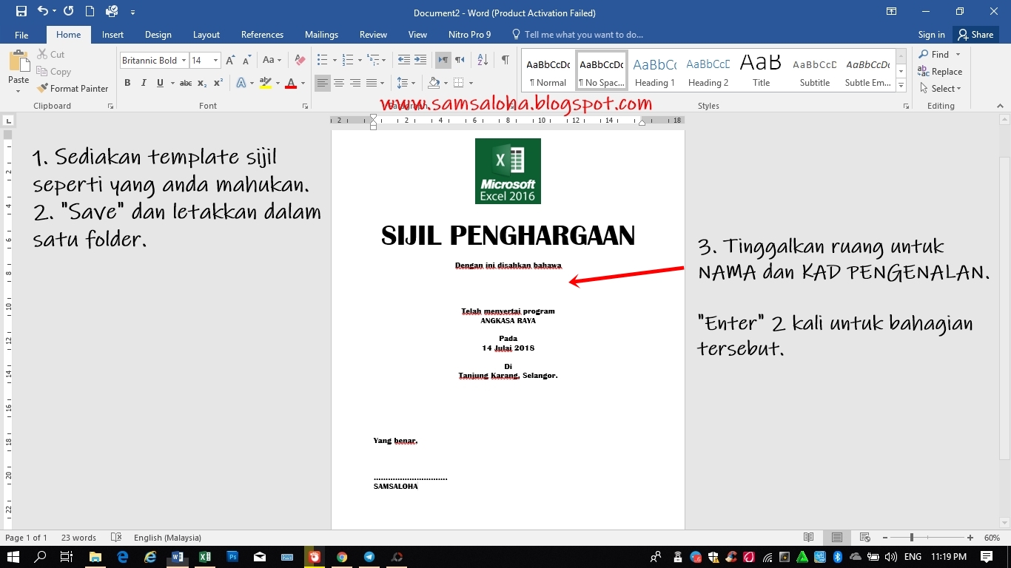
Task: Toggle the Show/Hide paragraph marks
Action: tap(505, 60)
